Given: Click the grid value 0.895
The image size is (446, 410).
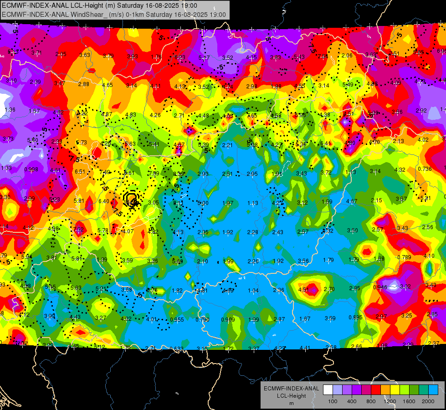Looking at the screenshot, I should pyautogui.click(x=355, y=317).
